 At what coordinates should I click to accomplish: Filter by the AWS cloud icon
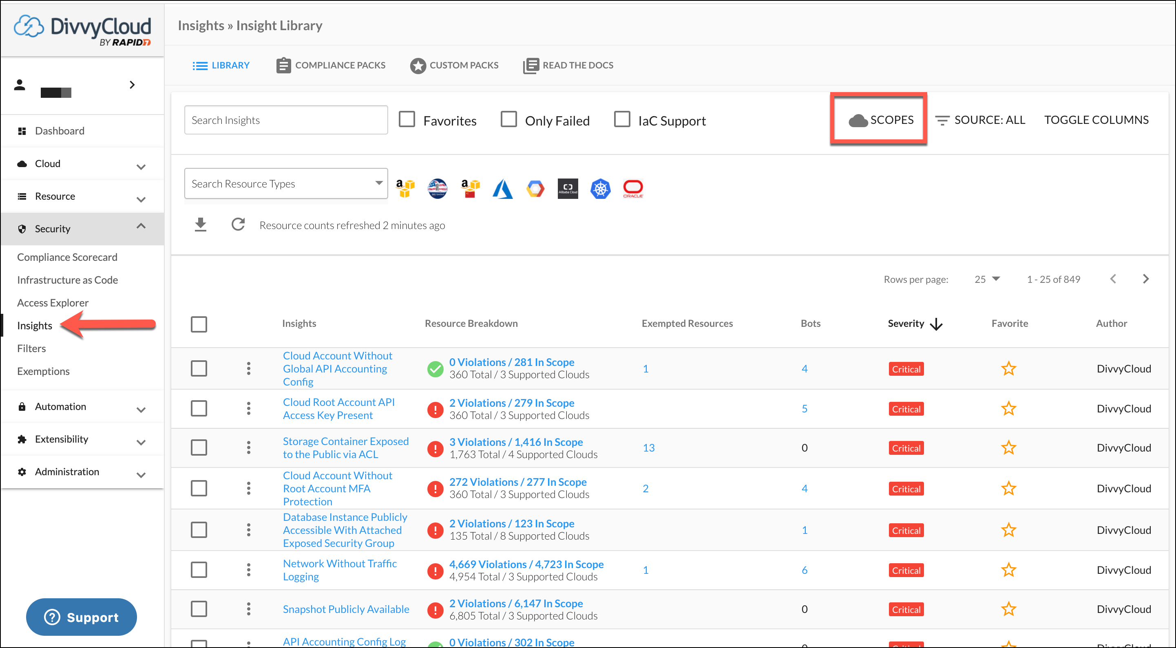coord(405,188)
